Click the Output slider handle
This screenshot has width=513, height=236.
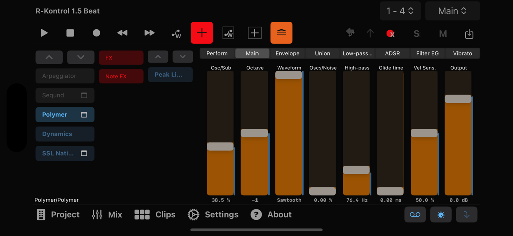pos(458,99)
